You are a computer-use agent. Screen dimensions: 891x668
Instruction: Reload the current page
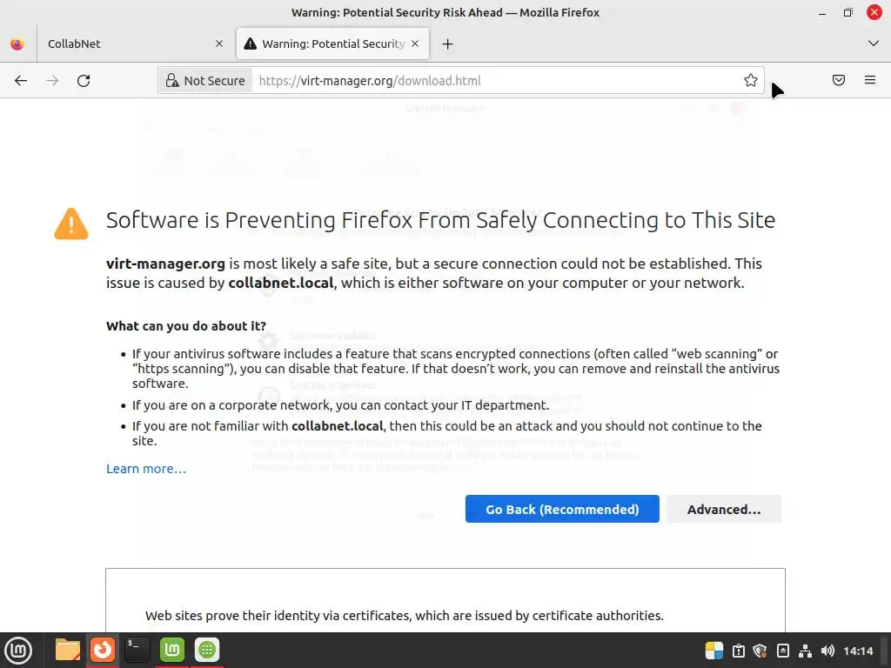pyautogui.click(x=84, y=81)
